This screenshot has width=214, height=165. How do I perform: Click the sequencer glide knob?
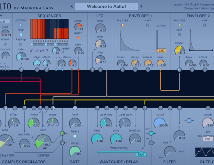[78, 50]
